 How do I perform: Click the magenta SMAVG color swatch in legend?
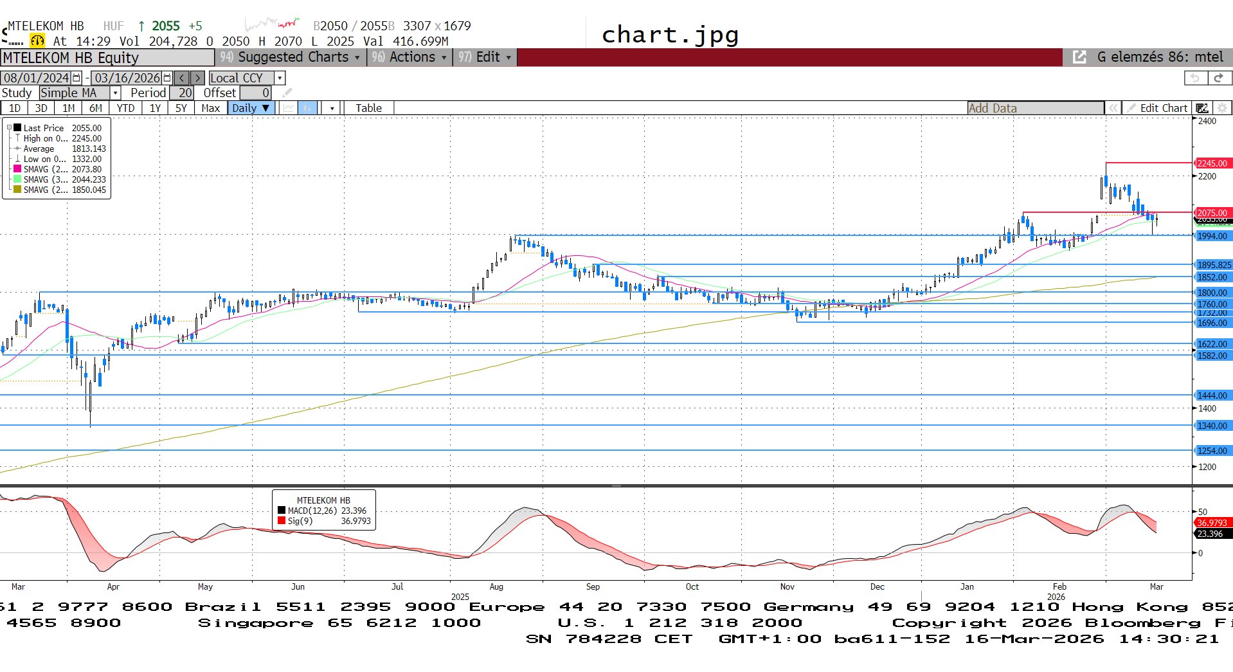[x=17, y=169]
